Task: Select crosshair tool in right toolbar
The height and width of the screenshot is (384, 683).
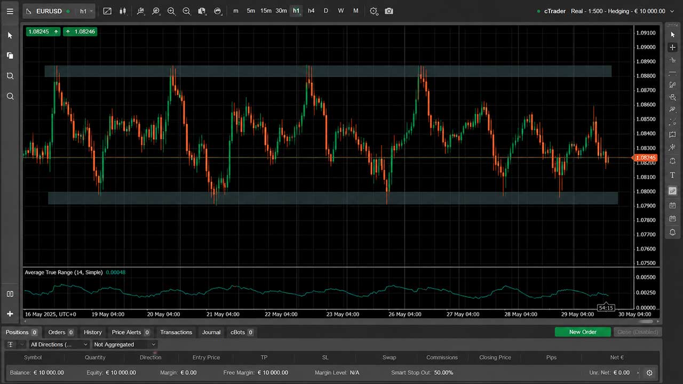Action: (x=672, y=47)
